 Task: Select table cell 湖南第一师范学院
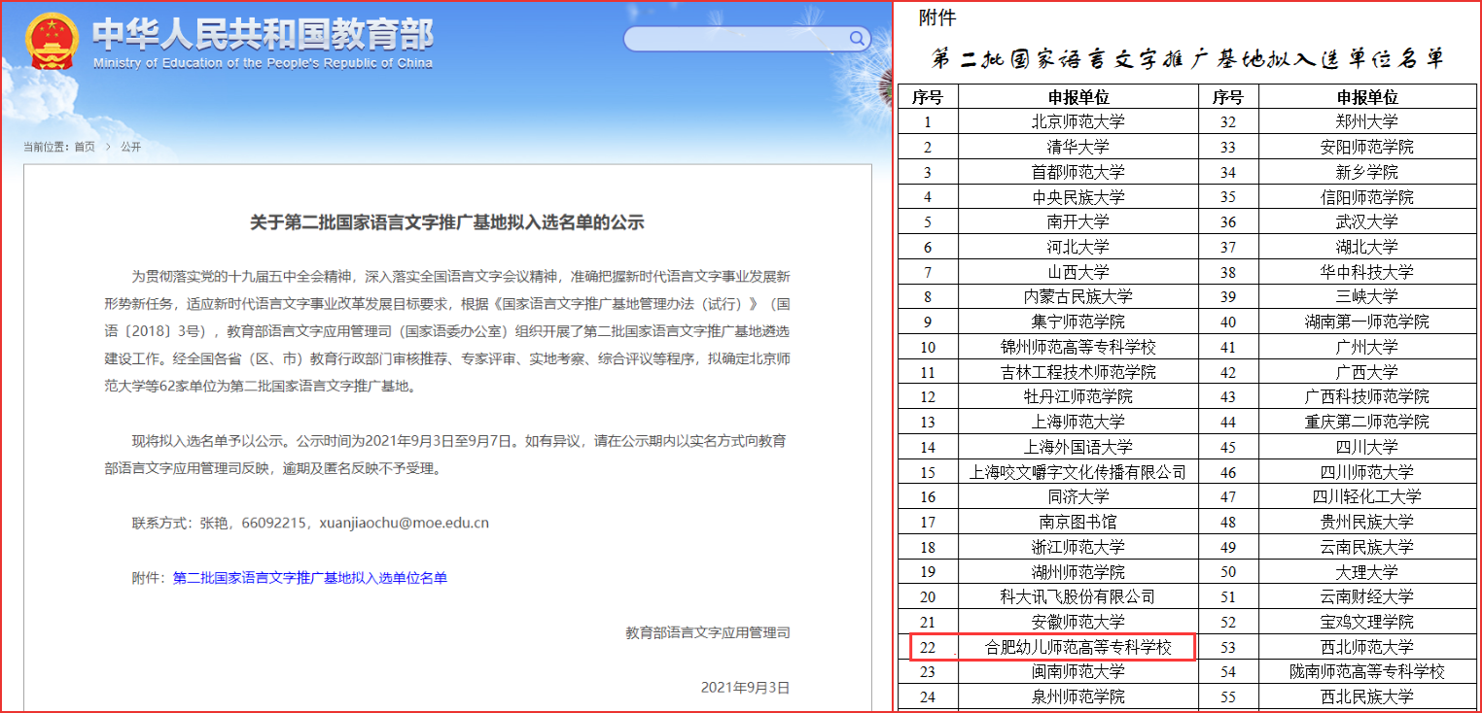tap(1367, 322)
